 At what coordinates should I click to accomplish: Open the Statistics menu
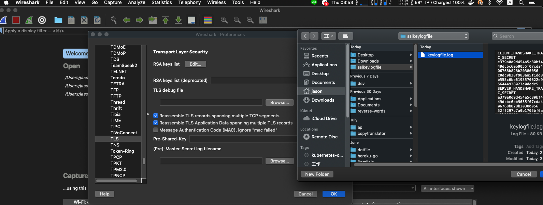point(161,3)
